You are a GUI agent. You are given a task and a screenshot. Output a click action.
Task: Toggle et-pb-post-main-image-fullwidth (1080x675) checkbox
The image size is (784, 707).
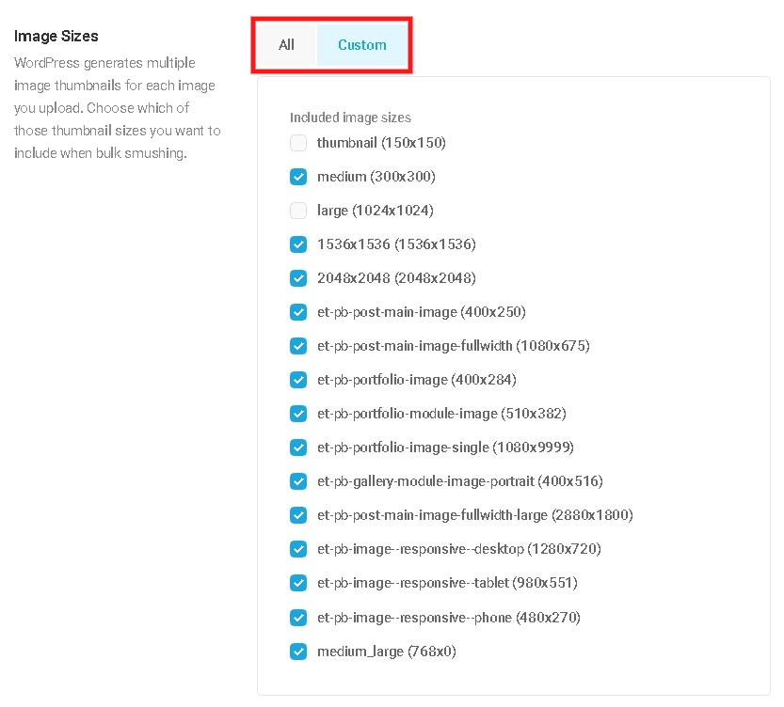298,346
